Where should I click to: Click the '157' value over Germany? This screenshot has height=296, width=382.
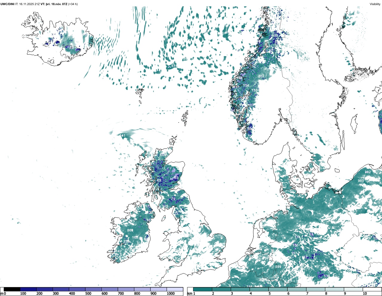coord(294,253)
